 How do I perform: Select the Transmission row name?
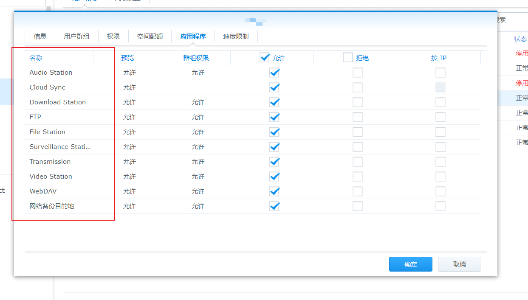coord(50,162)
